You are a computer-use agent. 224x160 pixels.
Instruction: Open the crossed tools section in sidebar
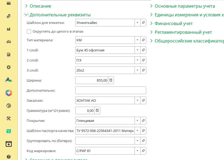coord(9,118)
